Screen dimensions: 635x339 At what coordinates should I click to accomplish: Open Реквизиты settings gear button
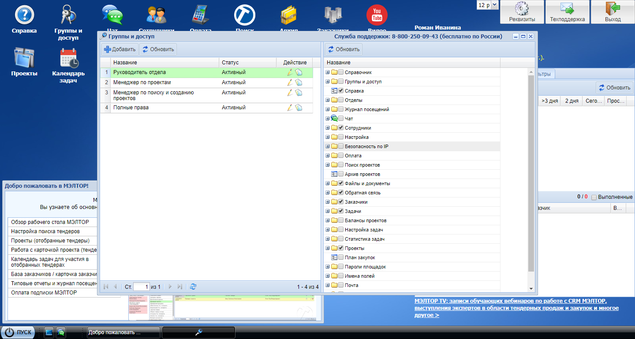pyautogui.click(x=522, y=9)
